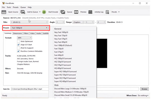
Task: Open When Done Do nothing dropdown
Action: coord(143,95)
